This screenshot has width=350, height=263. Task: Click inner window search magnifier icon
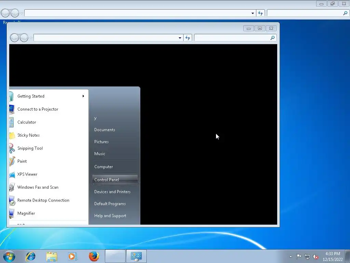(272, 38)
